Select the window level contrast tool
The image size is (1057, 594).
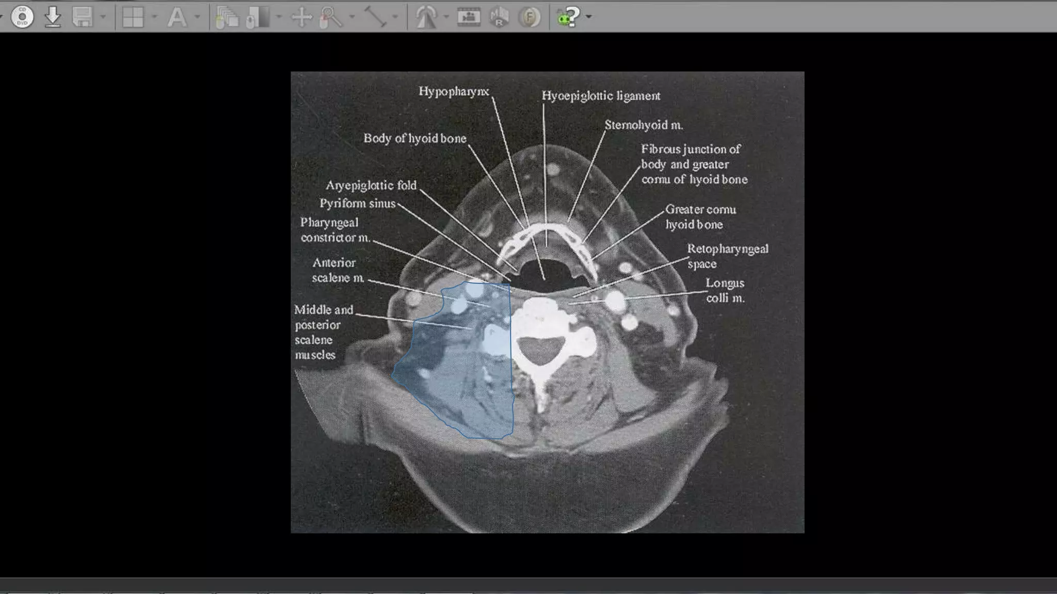tap(259, 17)
